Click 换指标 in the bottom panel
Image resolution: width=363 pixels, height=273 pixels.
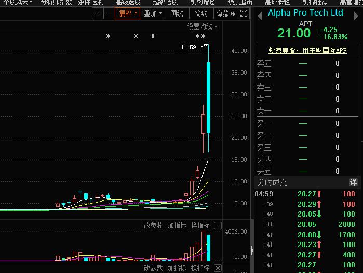[200, 268]
